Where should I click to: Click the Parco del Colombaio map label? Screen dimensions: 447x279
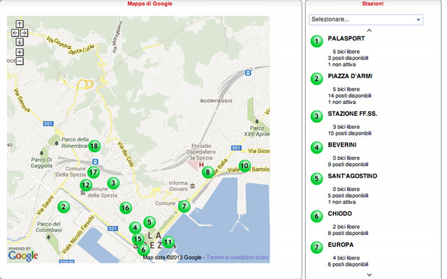click(x=49, y=227)
